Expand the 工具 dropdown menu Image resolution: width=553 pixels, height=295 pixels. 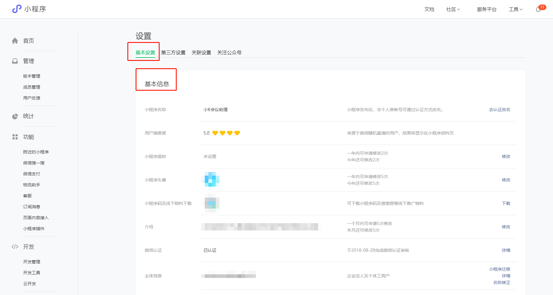tap(516, 9)
